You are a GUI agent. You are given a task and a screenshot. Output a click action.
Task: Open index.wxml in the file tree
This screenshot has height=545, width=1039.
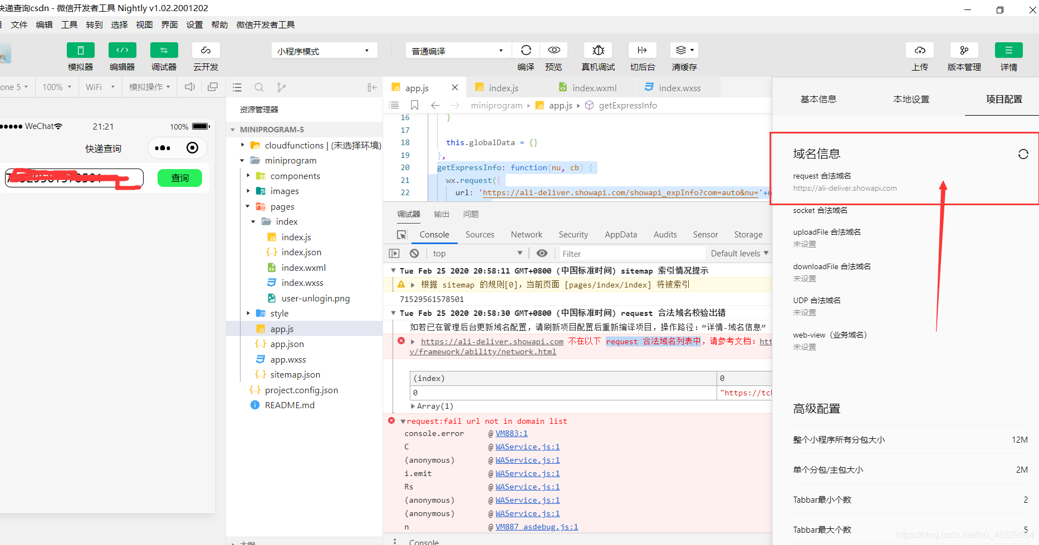tap(303, 267)
